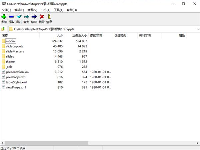The width and height of the screenshot is (200, 150).
Task: Open the 文件(F) menu
Action: (x=6, y=10)
